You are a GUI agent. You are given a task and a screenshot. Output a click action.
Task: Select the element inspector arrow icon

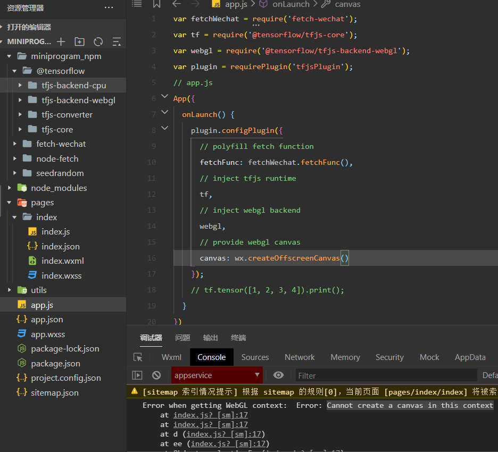coord(138,357)
